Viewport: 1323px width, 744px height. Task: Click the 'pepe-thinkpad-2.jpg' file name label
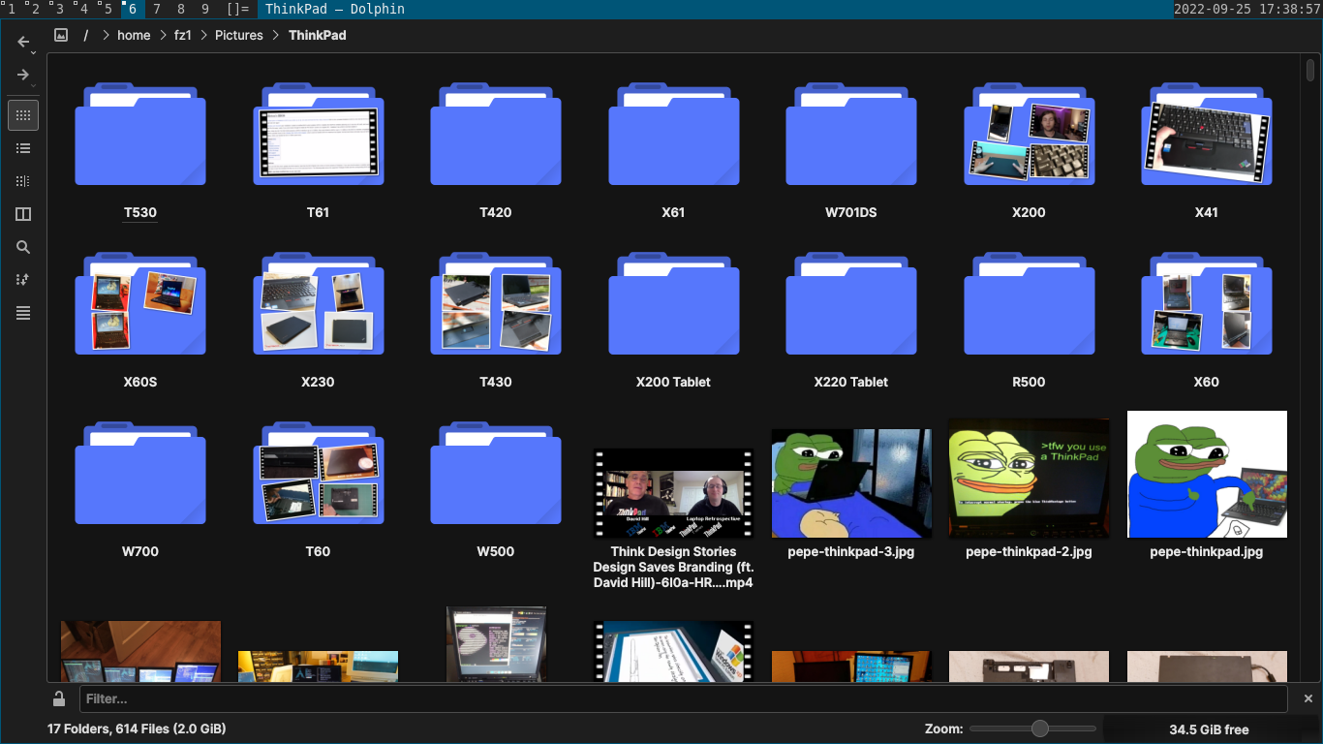tap(1029, 551)
